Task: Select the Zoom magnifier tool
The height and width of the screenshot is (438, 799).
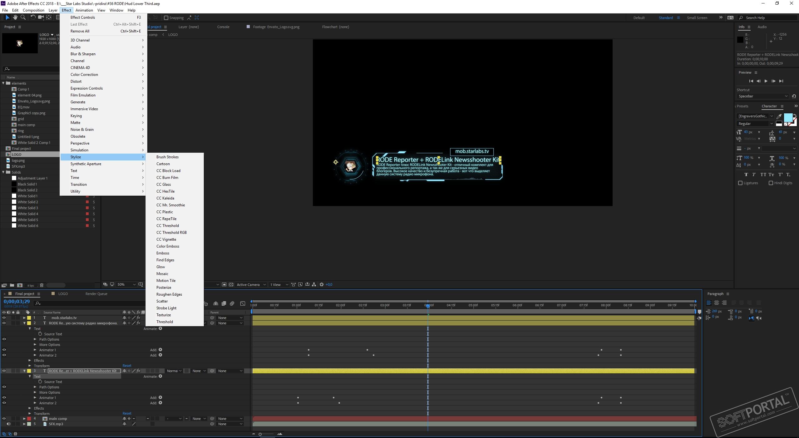Action: click(x=23, y=17)
